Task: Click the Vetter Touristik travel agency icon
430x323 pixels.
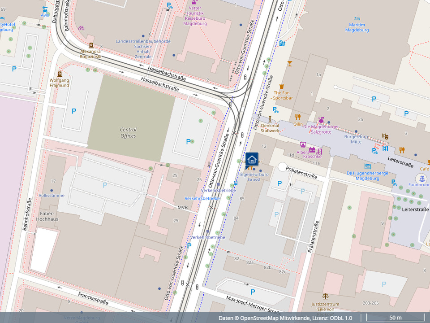Action: point(193,2)
